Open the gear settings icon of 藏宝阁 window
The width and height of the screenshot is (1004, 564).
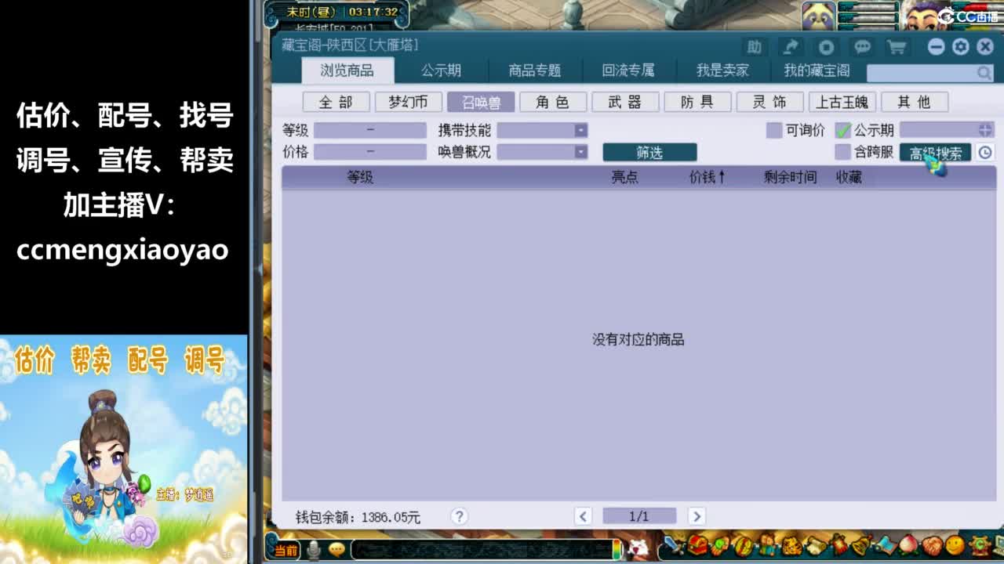tap(961, 47)
